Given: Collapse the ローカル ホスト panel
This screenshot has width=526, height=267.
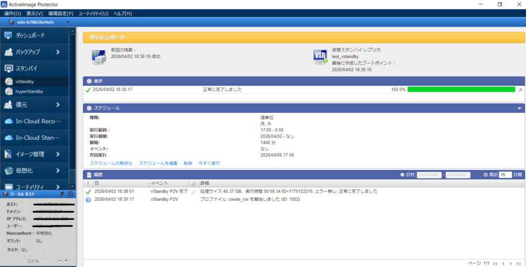Looking at the screenshot, I should (70, 194).
